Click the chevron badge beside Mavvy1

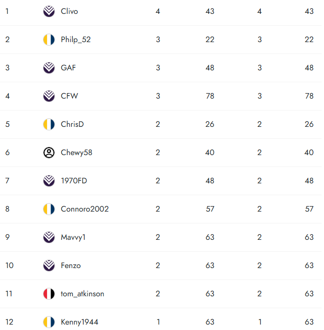(49, 237)
